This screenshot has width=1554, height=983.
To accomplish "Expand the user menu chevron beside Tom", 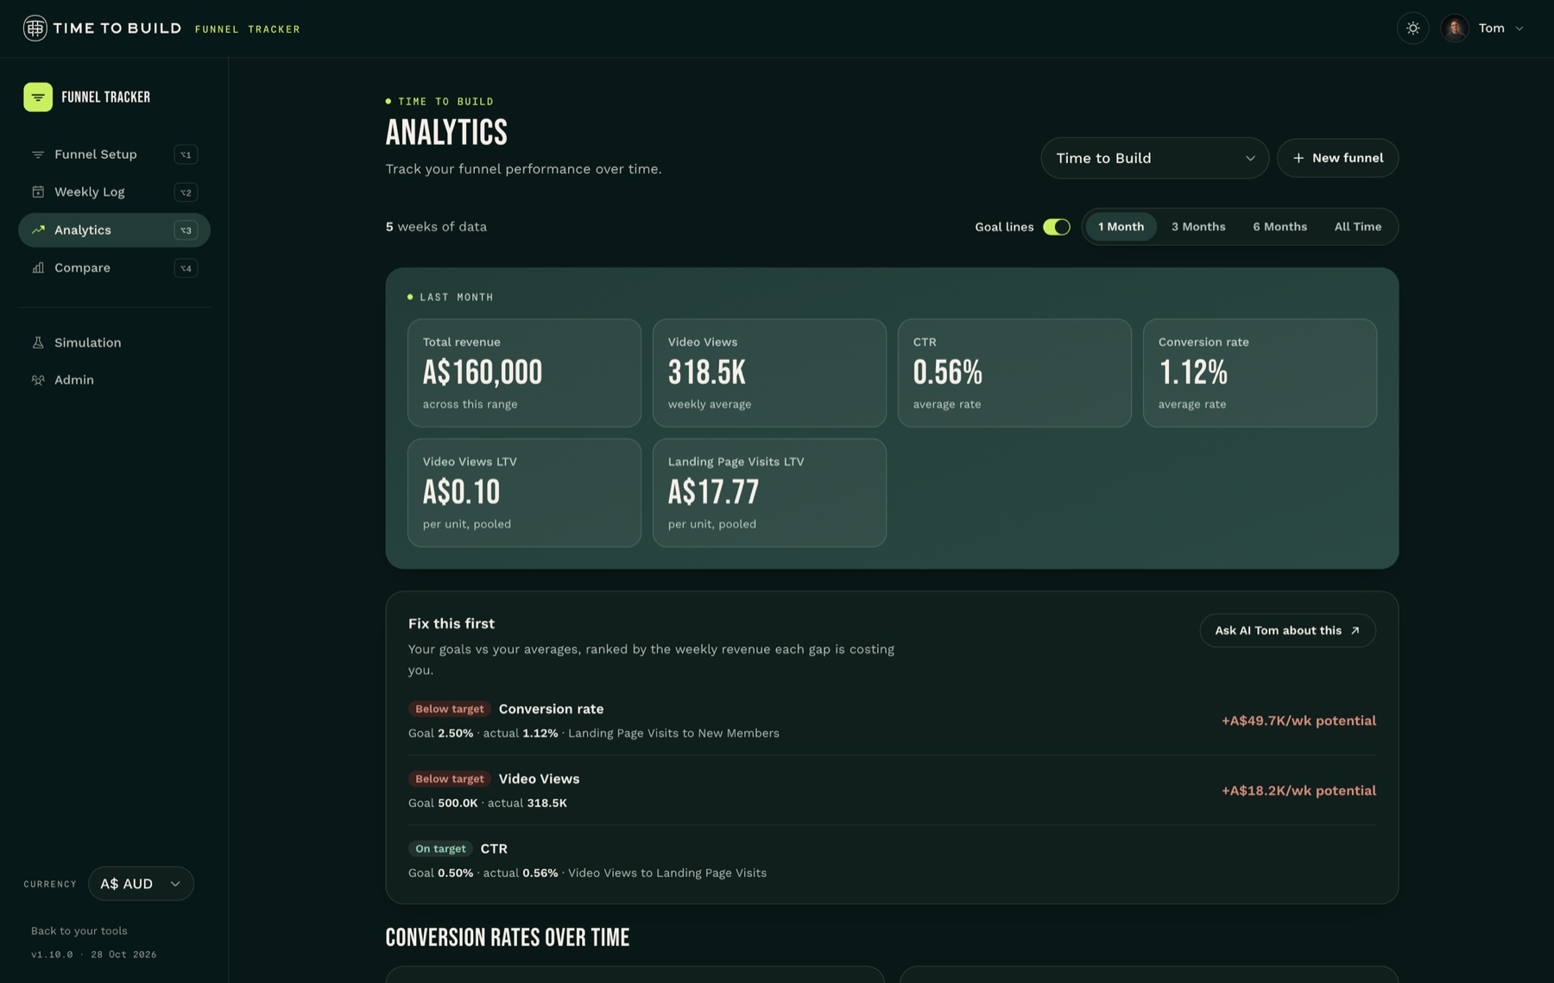I will pos(1519,28).
